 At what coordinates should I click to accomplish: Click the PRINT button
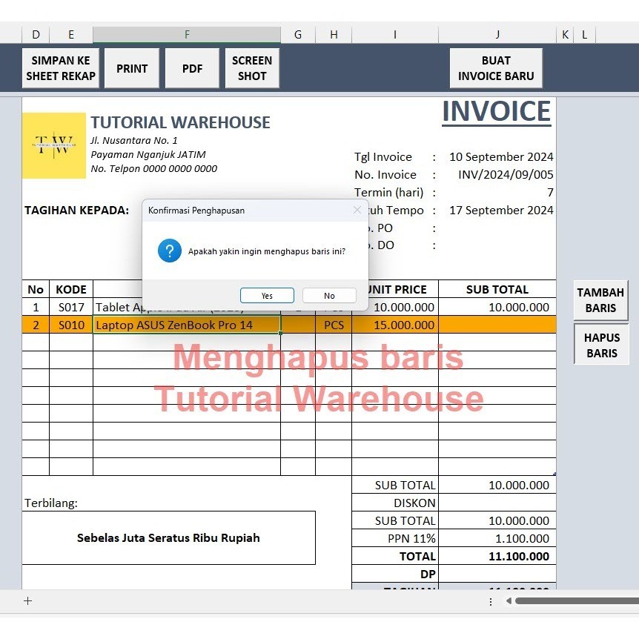(132, 68)
